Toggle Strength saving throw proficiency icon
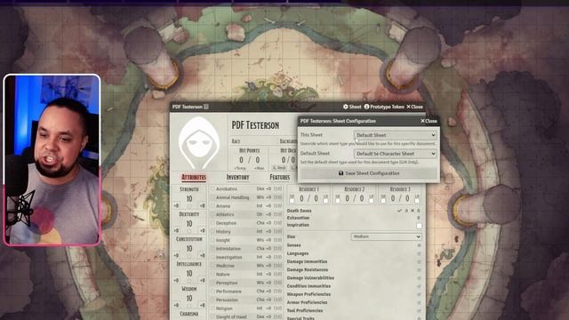Screen dimensions: 569x320 click(189, 206)
